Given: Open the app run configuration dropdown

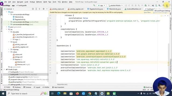Looking at the screenshot, I should tap(101, 5).
